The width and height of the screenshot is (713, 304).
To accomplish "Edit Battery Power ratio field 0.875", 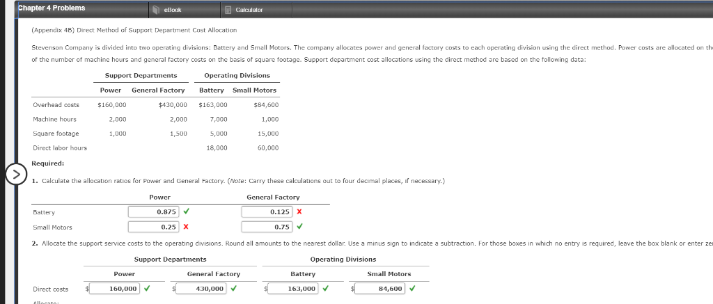I will (154, 211).
